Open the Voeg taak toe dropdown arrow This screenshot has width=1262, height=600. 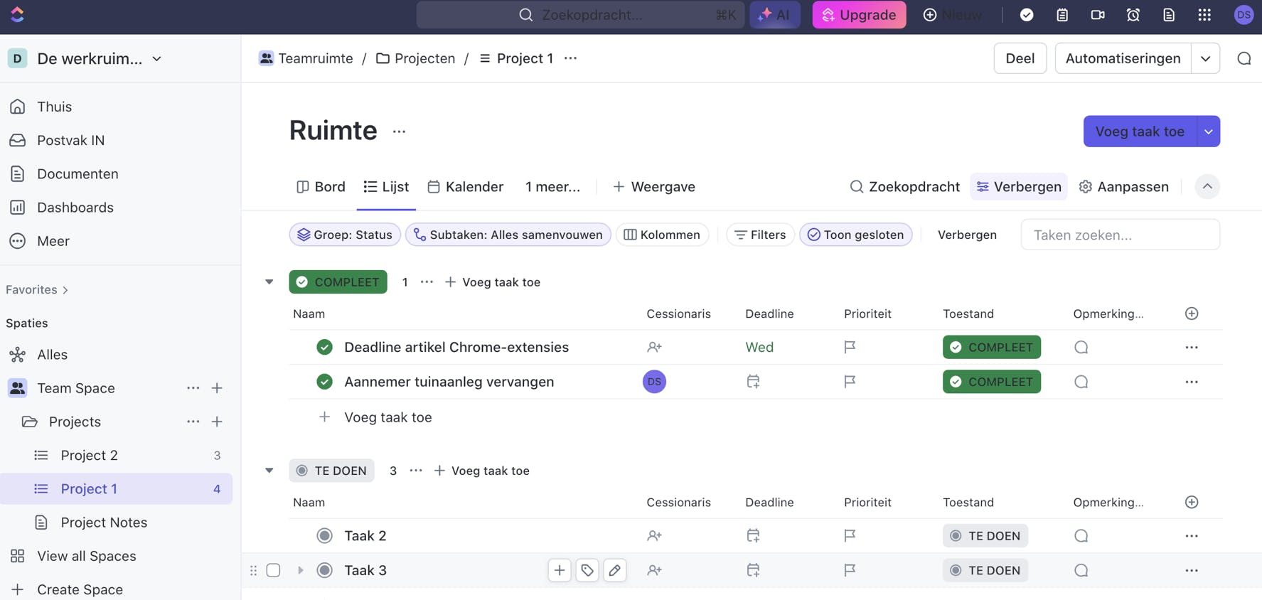click(x=1208, y=132)
